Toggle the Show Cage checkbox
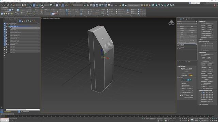 click(x=182, y=75)
